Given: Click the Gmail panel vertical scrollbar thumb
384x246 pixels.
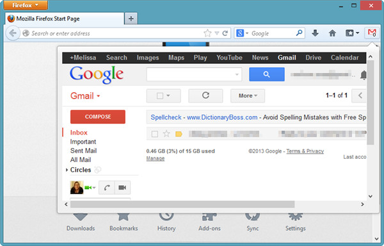Looking at the screenshot, I should pos(371,102).
